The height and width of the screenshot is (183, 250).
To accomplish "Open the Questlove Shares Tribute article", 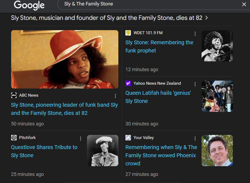I will click(x=44, y=151).
